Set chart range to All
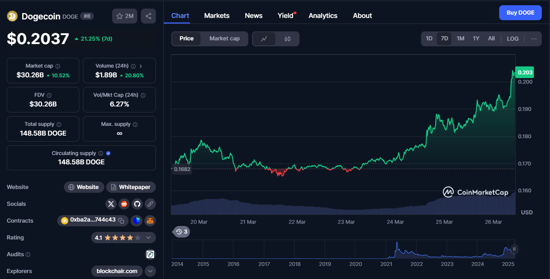 click(491, 38)
